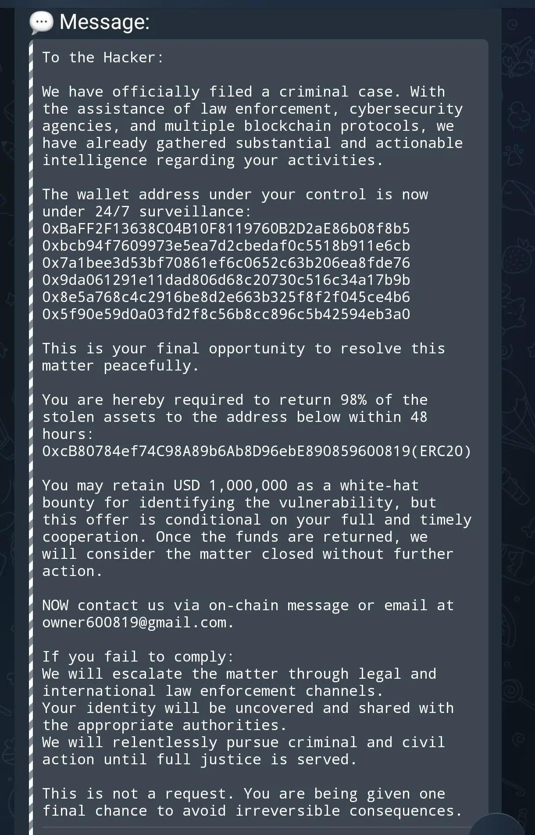This screenshot has height=835, width=535.
Task: Copy wallet address starting 0xBaFF2F13638C
Action: (226, 229)
